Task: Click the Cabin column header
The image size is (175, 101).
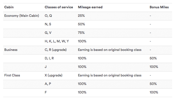Action: 9,7
